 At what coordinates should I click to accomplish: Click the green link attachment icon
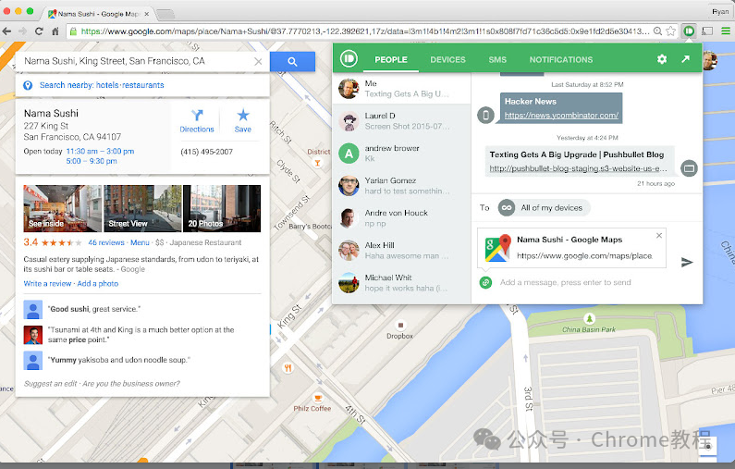click(x=485, y=282)
